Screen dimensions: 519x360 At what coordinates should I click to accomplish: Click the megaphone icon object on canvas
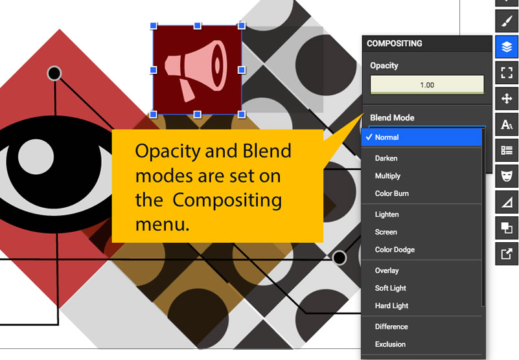coord(197,71)
